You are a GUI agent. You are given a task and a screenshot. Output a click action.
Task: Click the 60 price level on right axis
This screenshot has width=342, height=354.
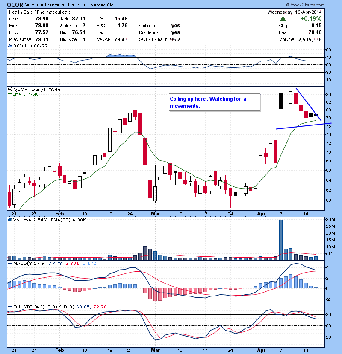(328, 200)
